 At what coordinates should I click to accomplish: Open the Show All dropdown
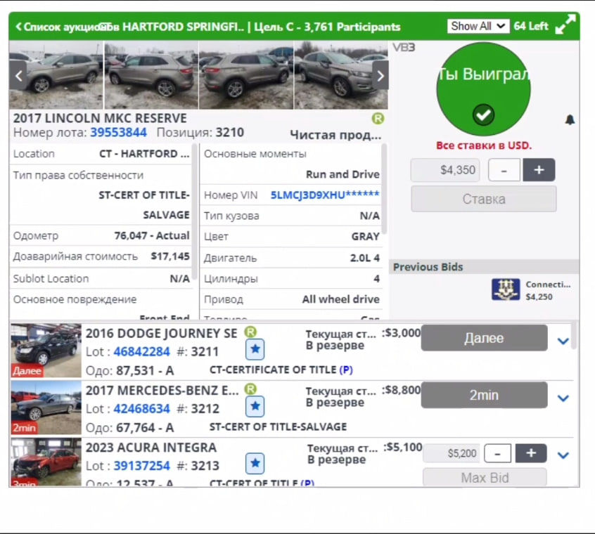[x=478, y=26]
